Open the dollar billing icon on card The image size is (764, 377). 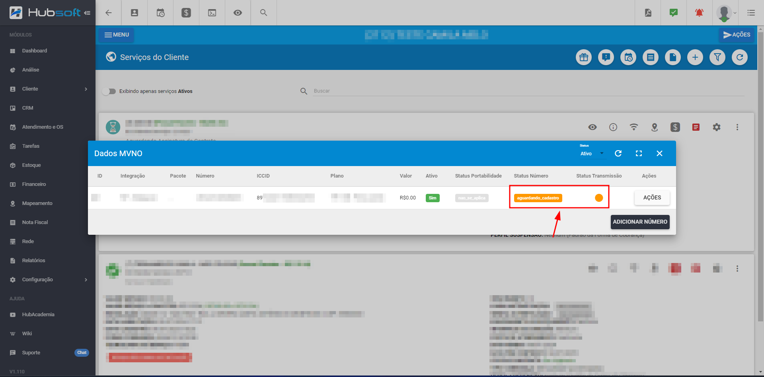pyautogui.click(x=675, y=127)
